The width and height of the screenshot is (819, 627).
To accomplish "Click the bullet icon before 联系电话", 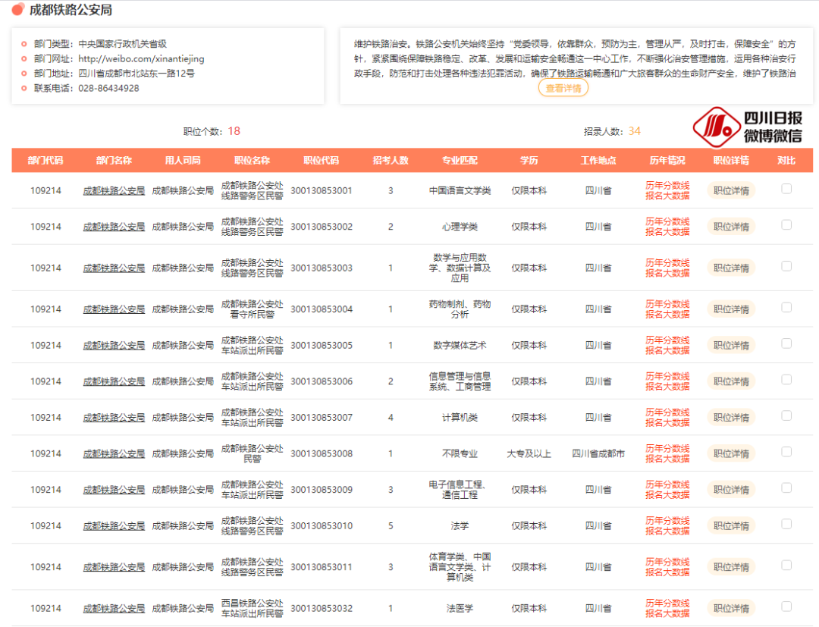I will 24,88.
